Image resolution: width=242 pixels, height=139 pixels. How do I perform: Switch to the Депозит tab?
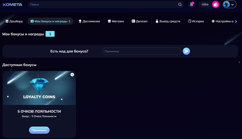click(x=139, y=21)
